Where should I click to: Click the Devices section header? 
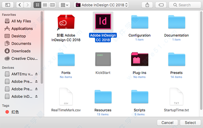(8, 68)
